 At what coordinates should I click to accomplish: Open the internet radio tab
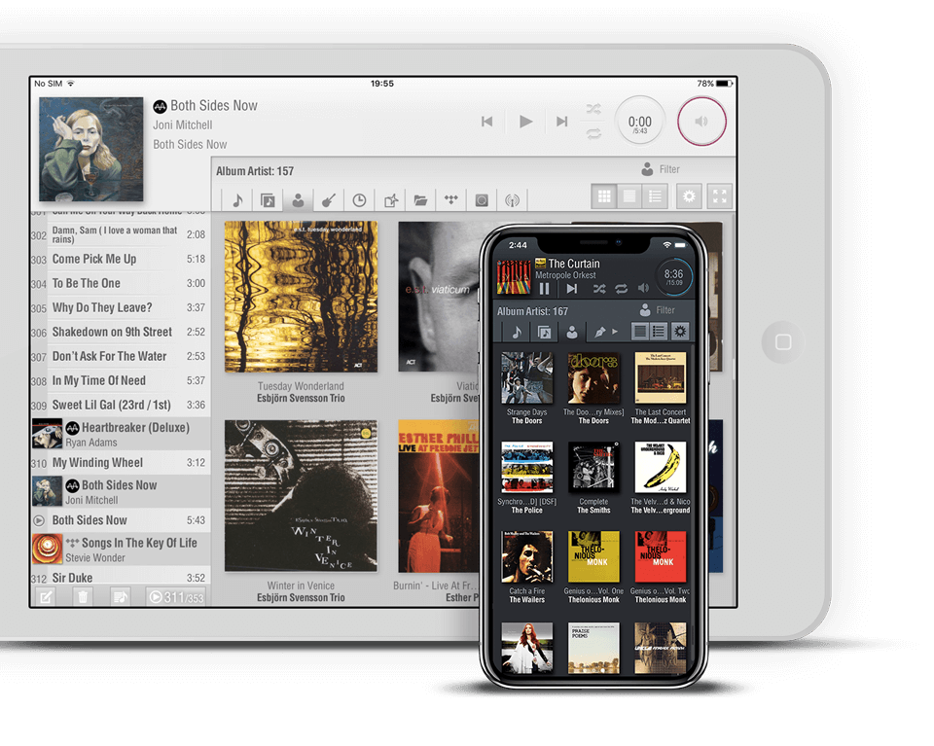pos(512,200)
